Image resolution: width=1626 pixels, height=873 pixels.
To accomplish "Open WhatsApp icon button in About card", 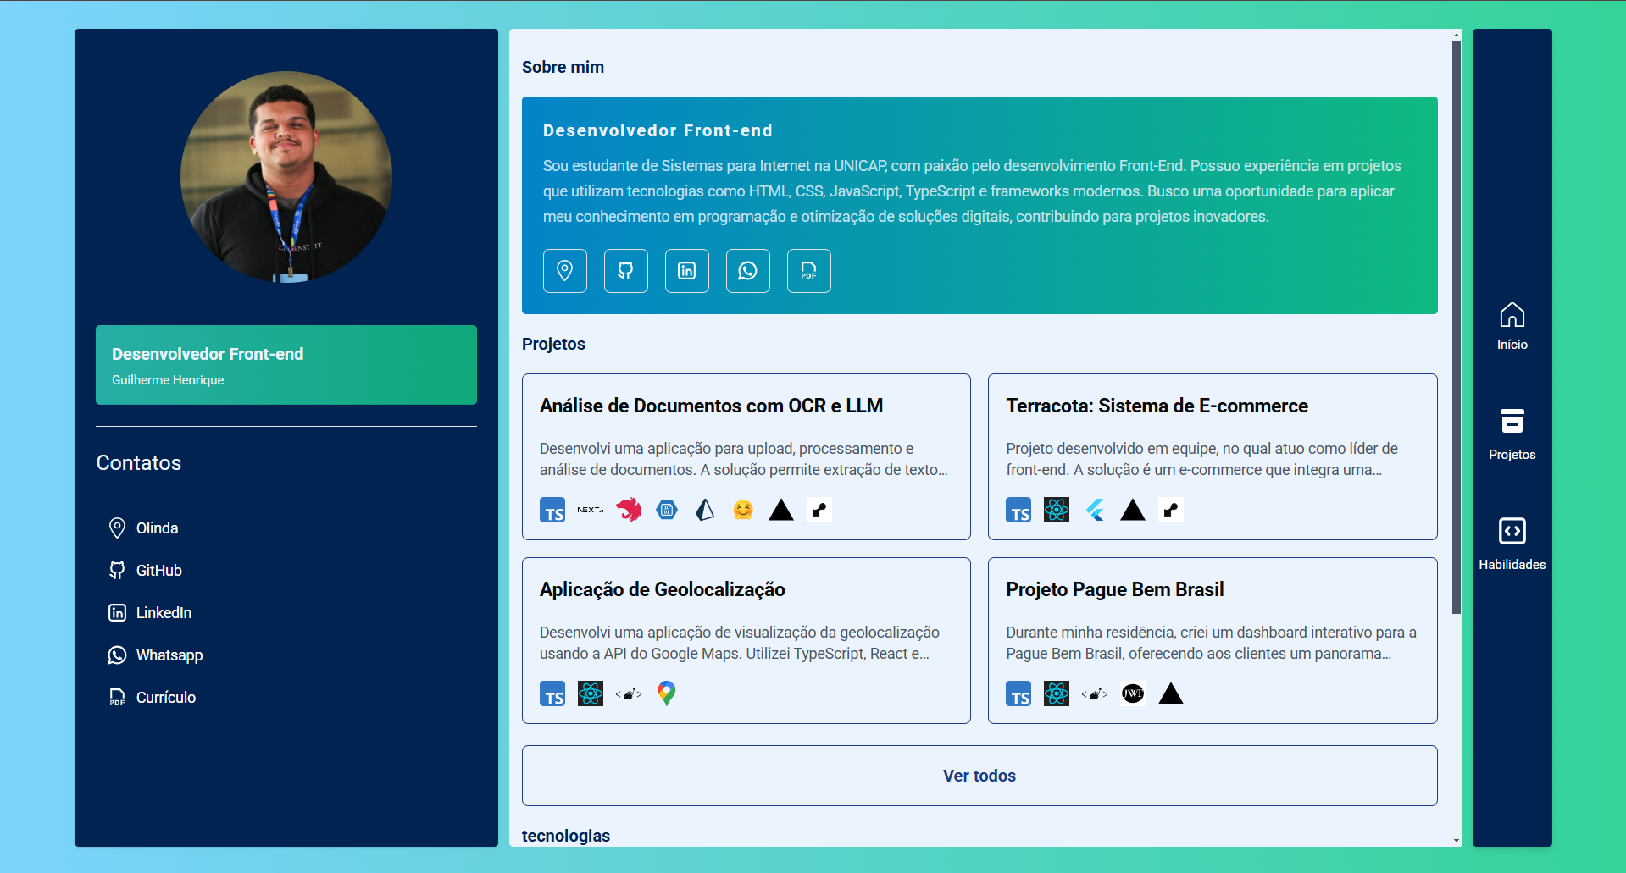I will coord(747,271).
